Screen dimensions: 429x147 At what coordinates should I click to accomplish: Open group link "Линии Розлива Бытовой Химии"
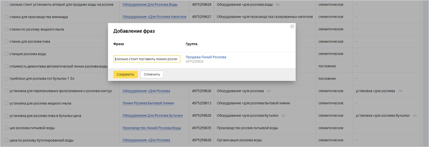pos(148,103)
